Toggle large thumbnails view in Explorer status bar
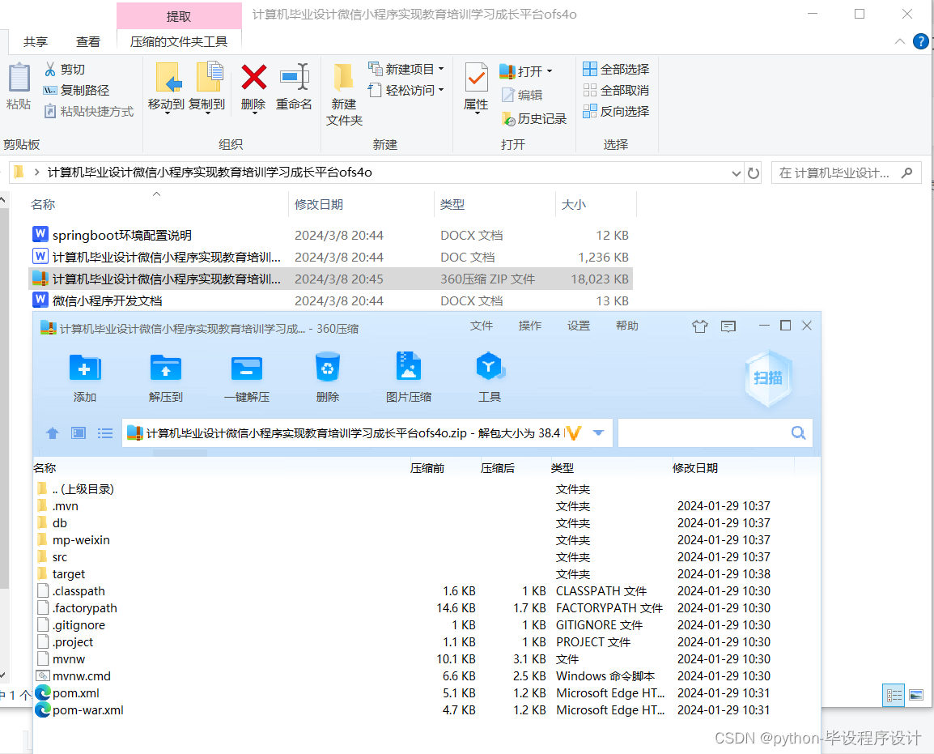The image size is (934, 754). tap(917, 694)
